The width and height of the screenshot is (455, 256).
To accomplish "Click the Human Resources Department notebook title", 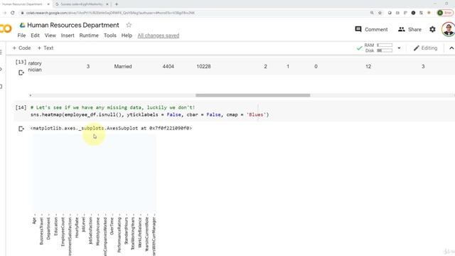I will coord(73,25).
